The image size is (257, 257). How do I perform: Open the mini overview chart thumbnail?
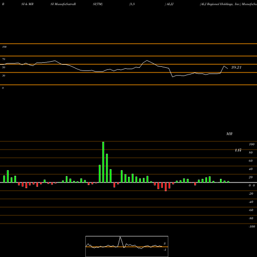click(127, 246)
